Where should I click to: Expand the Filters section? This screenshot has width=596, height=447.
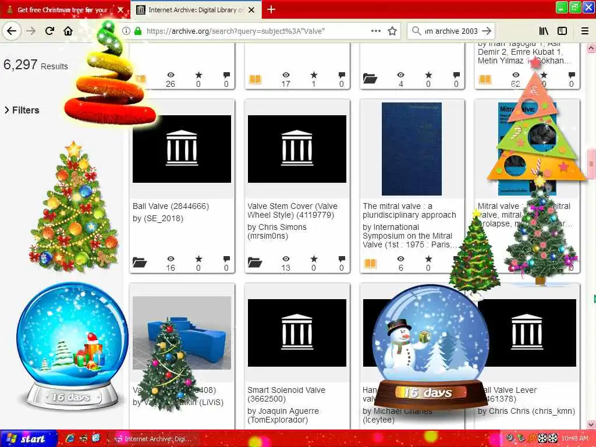tap(22, 110)
